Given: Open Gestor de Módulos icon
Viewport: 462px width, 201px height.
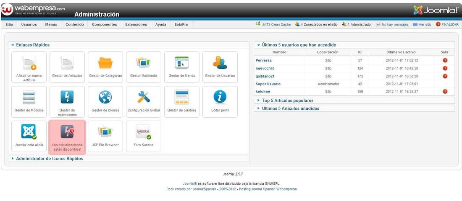Looking at the screenshot, I should (x=29, y=102).
